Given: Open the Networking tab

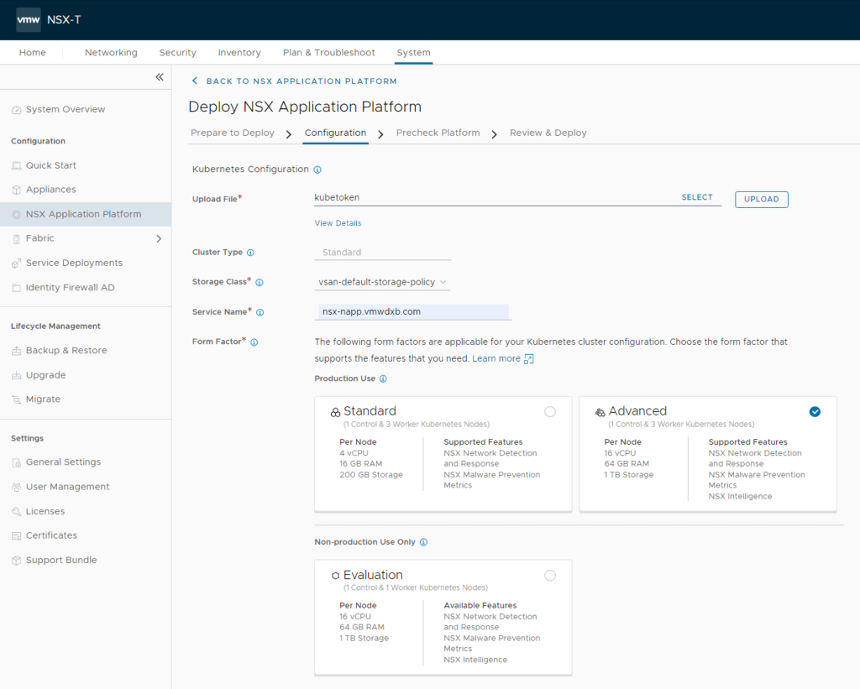Looking at the screenshot, I should click(x=111, y=52).
